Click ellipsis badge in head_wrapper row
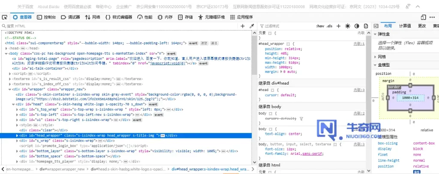This screenshot has height=174, width=439. point(162,136)
